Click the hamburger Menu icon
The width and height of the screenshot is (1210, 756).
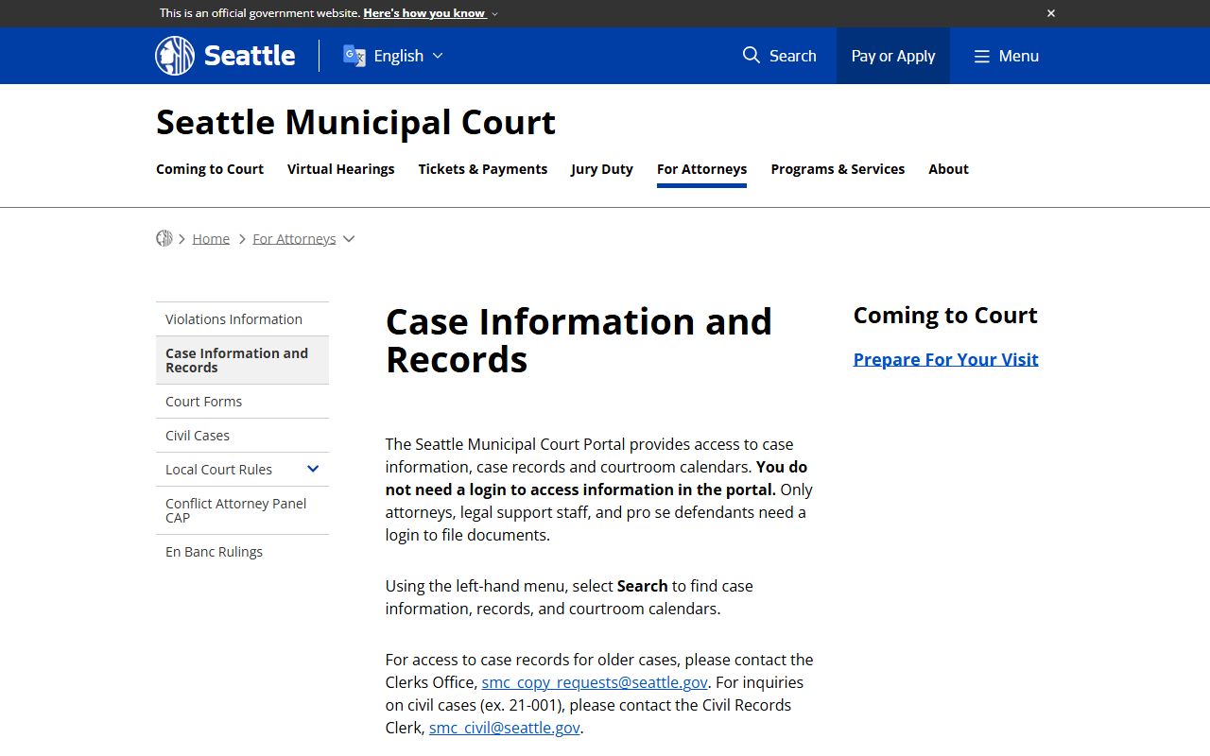(x=982, y=56)
